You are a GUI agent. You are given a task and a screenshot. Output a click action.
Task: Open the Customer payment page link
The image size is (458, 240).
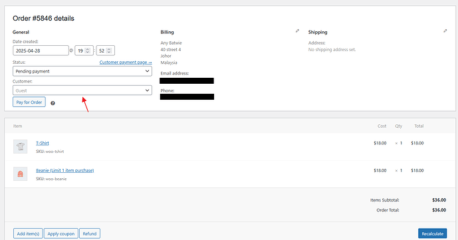[126, 62]
